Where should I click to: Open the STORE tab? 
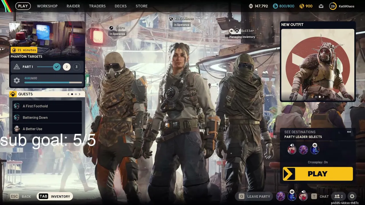coord(142,6)
